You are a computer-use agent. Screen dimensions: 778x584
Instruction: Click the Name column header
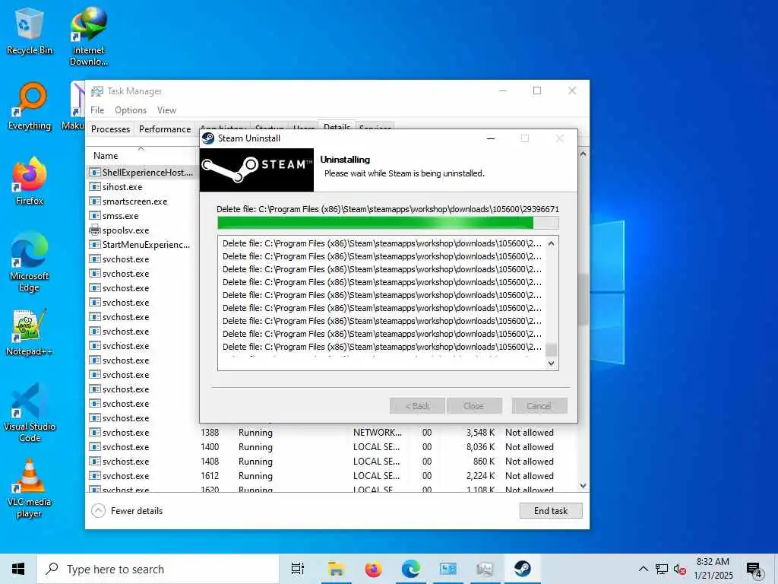[142, 155]
